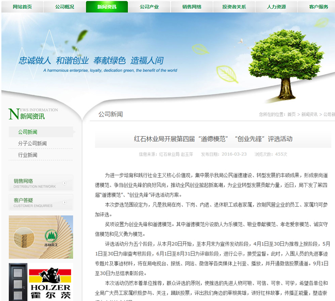This screenshot has height=301, width=335.
Task: Click the green N news information logo
Action: click(14, 114)
